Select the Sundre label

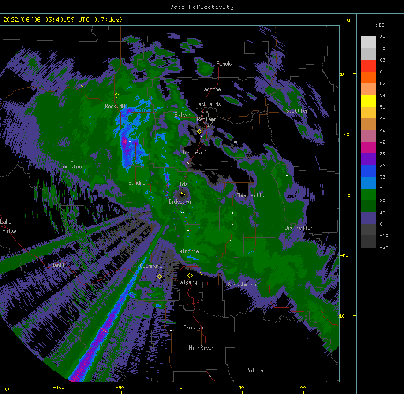tap(137, 183)
